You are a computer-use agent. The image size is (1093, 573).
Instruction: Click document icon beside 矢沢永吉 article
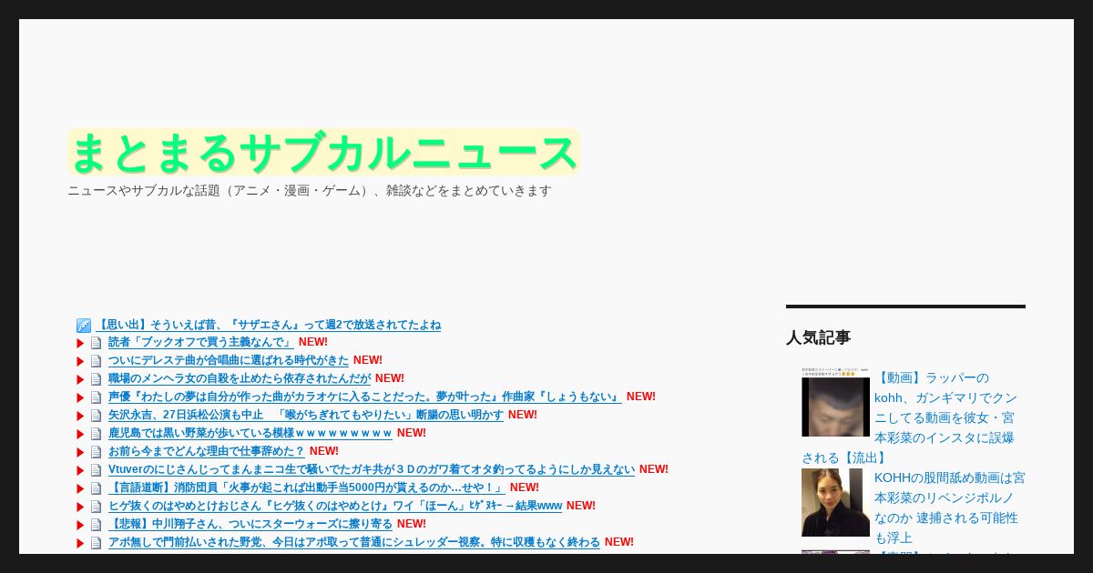point(96,416)
